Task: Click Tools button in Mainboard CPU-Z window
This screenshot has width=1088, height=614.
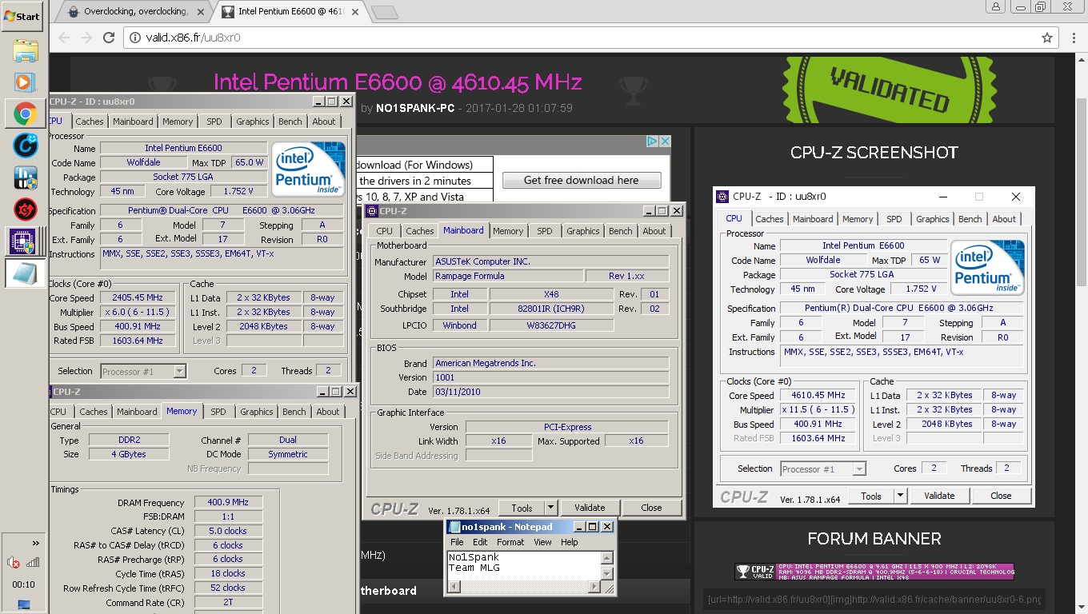Action: tap(522, 508)
